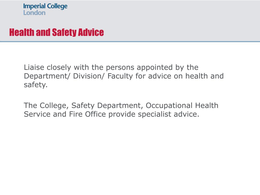Click the word Faculty in the text
Screen dimensions: 260x195
[120, 76]
